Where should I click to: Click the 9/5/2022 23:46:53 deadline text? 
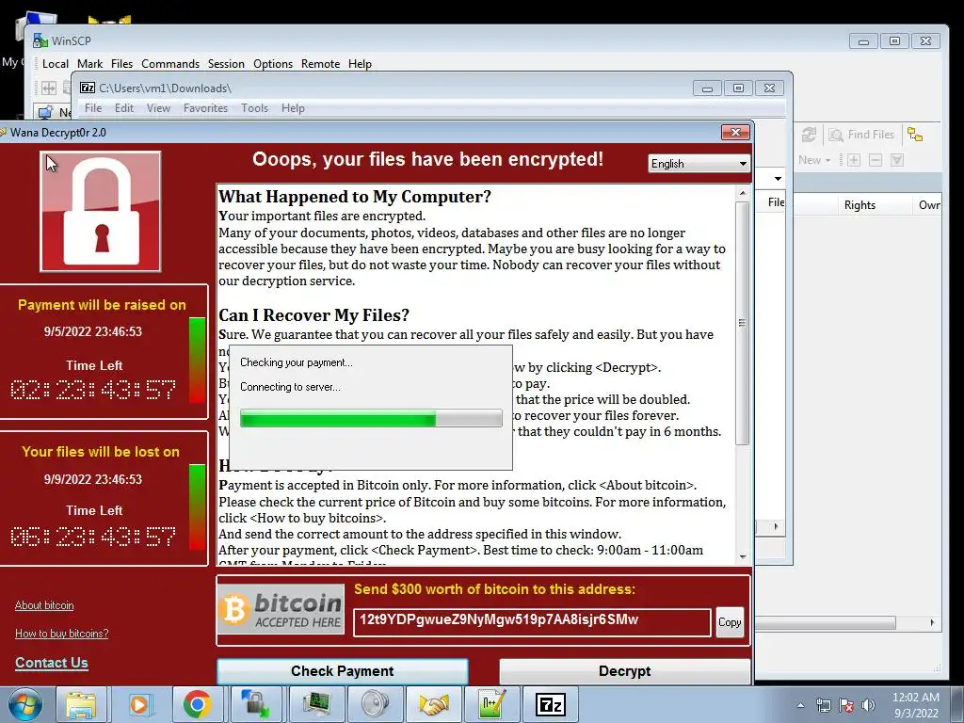click(x=93, y=331)
